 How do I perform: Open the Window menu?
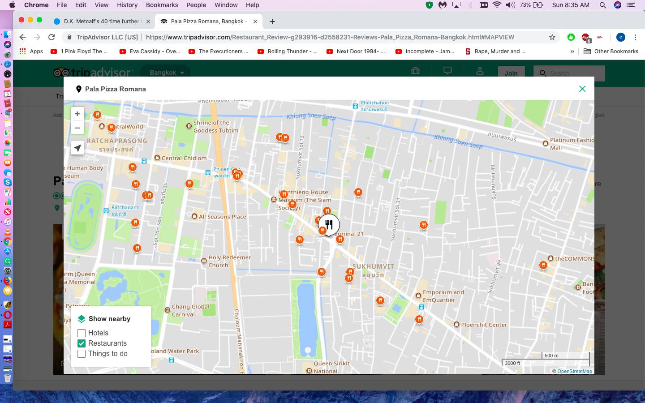point(226,5)
